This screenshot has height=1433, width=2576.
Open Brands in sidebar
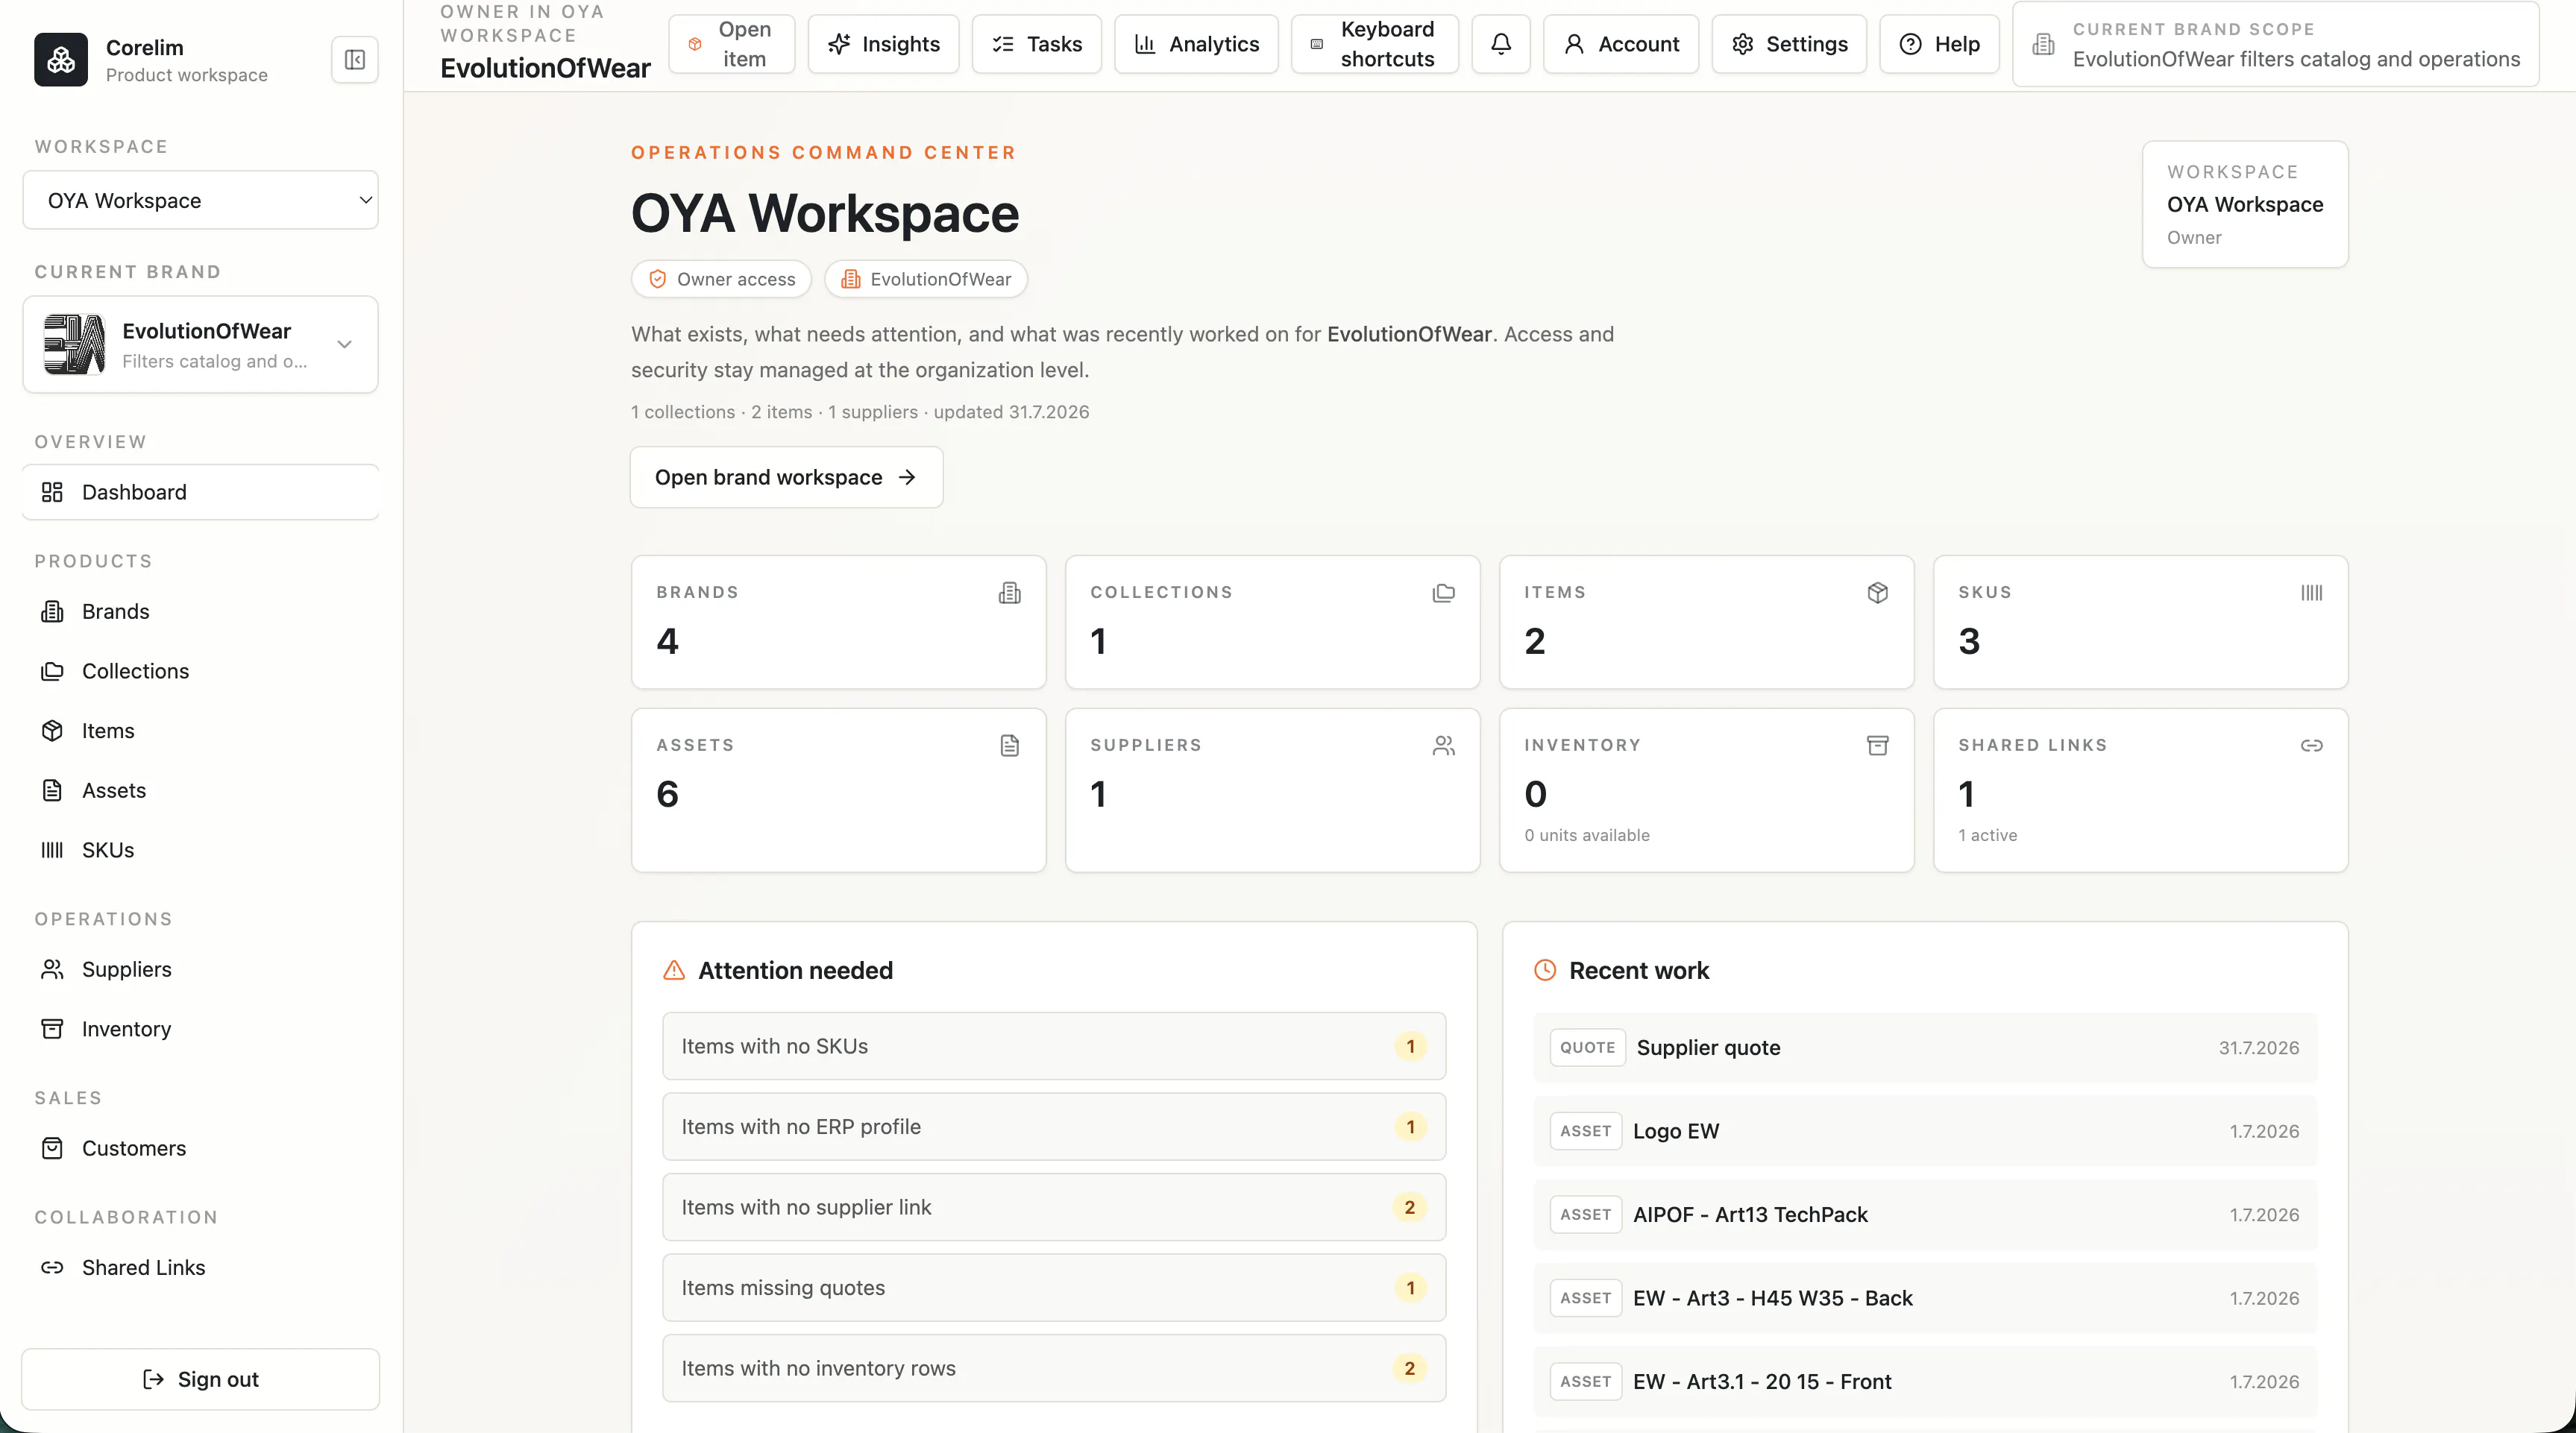(201, 612)
